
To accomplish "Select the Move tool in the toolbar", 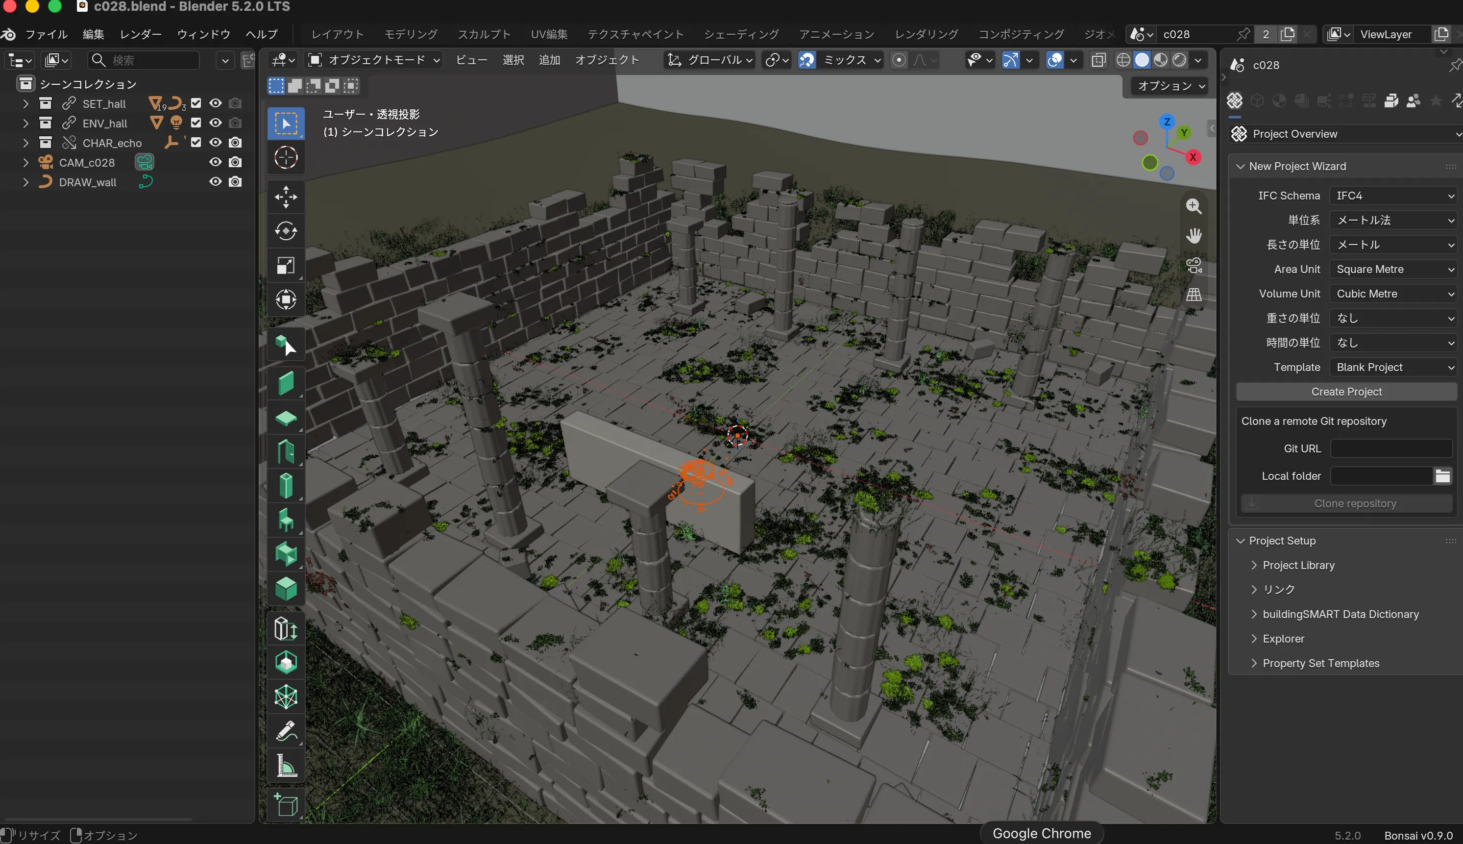I will (286, 197).
